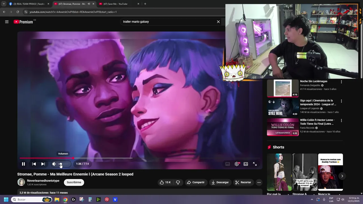
Task: Pause the video with the pause button
Action: coord(24,164)
